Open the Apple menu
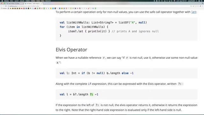 [x=2, y=1]
